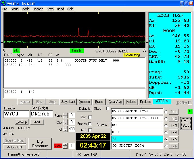The width and height of the screenshot is (194, 159).
Task: Increase the Dsec value with up arrow
Action: [65, 144]
